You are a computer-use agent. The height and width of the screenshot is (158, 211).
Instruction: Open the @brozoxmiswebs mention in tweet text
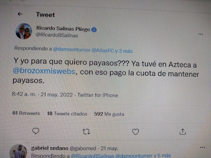point(44,71)
